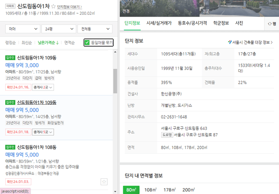Select the 80㎡ area tab
This screenshot has width=279, height=194.
(x=131, y=190)
